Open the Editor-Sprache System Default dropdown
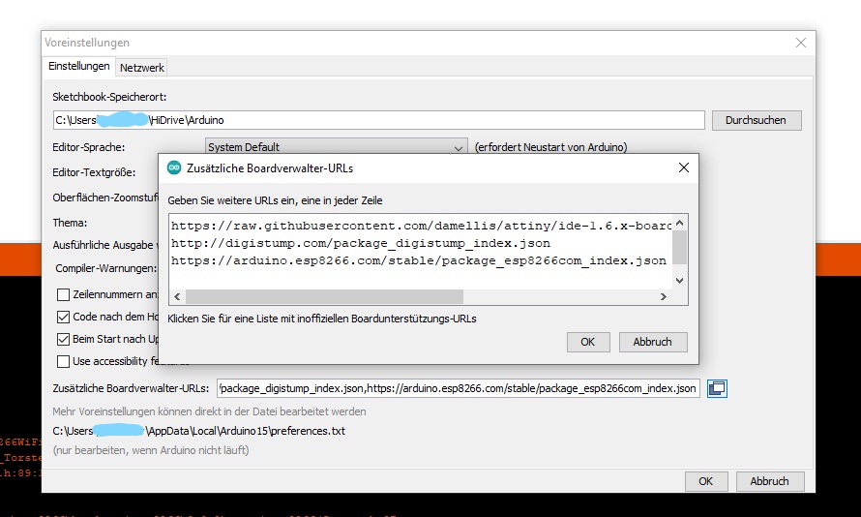This screenshot has width=861, height=517. [336, 147]
